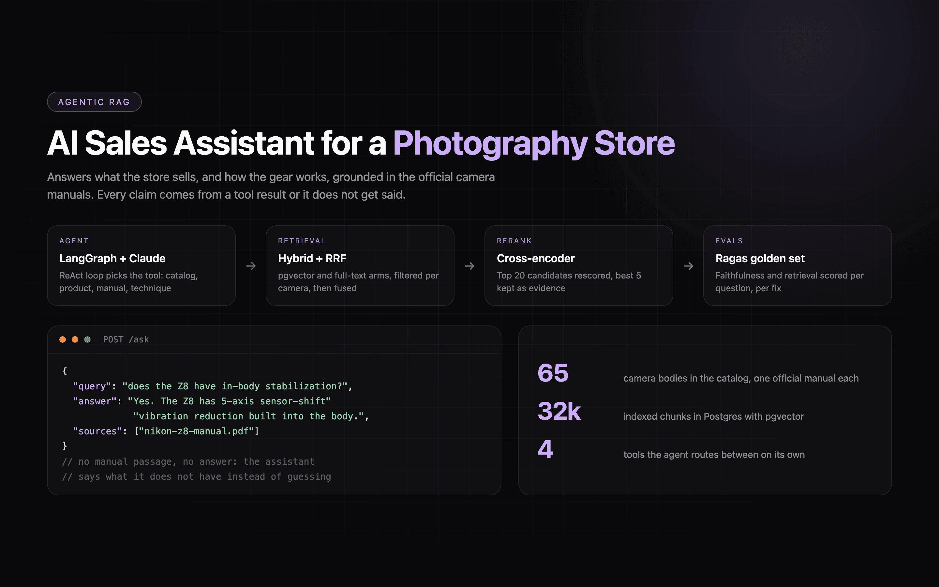Click the orange first window dot
This screenshot has height=587, width=939.
[x=63, y=339]
